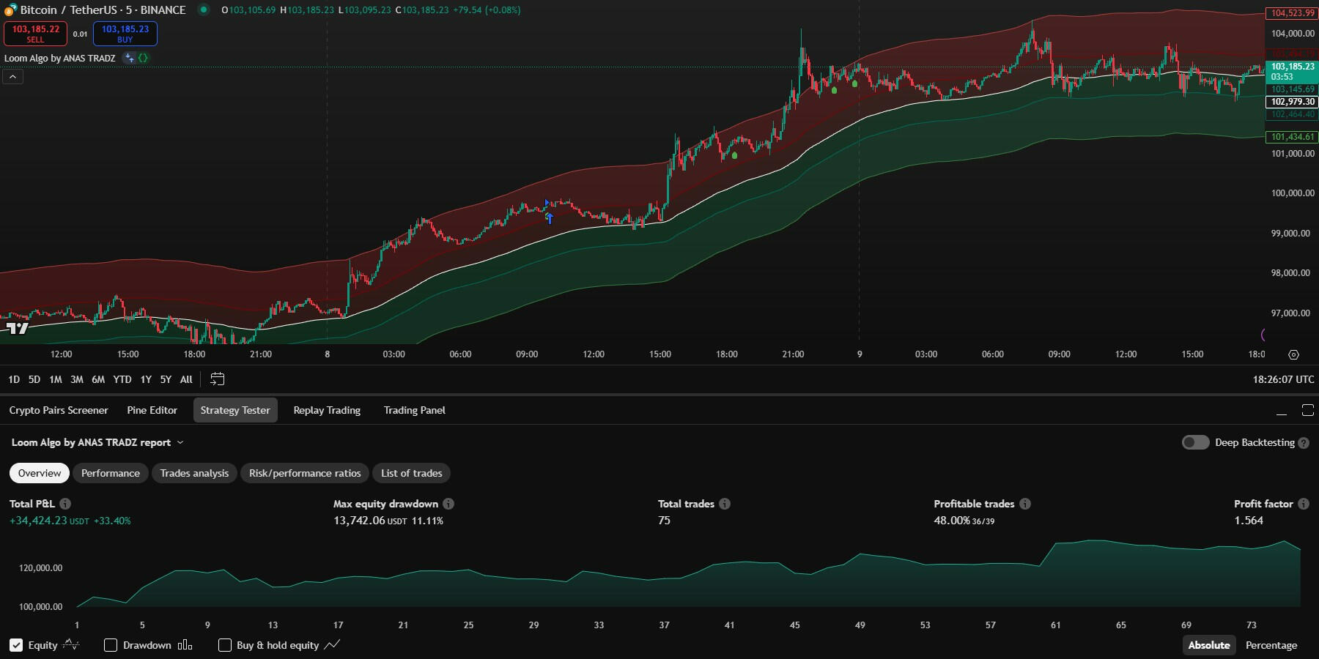Open the go-to-date calendar icon
This screenshot has width=1319, height=659.
tap(218, 379)
